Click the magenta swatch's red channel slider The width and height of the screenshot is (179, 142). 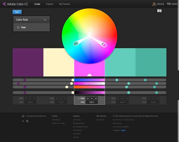[89, 80]
